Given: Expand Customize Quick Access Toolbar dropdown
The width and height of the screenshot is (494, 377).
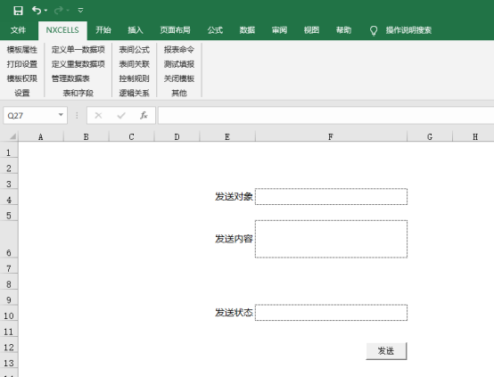Looking at the screenshot, I should (80, 11).
